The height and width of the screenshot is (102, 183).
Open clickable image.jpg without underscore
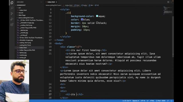click(26, 40)
